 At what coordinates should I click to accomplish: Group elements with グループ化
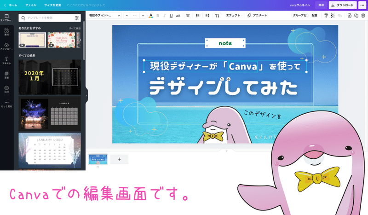[x=299, y=15]
